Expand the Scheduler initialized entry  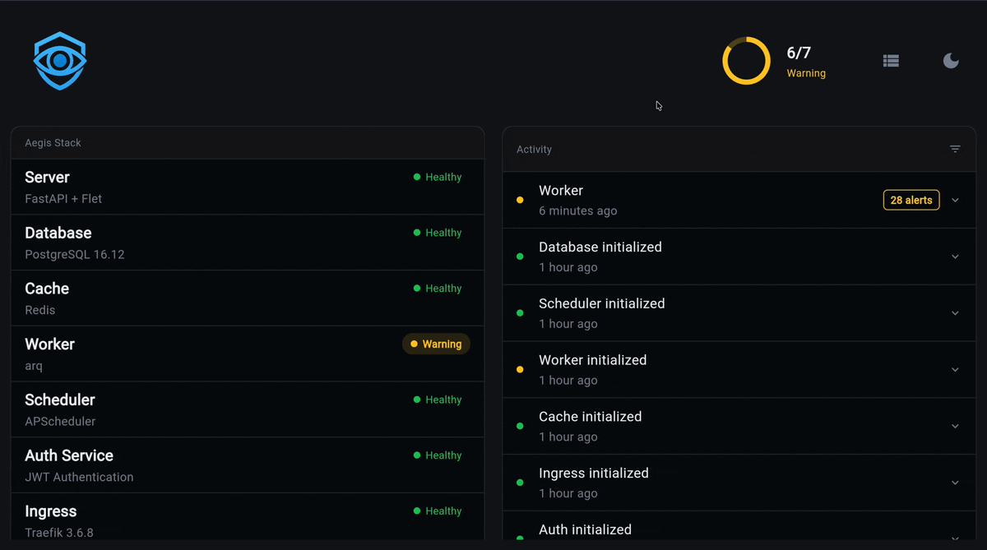pyautogui.click(x=955, y=313)
